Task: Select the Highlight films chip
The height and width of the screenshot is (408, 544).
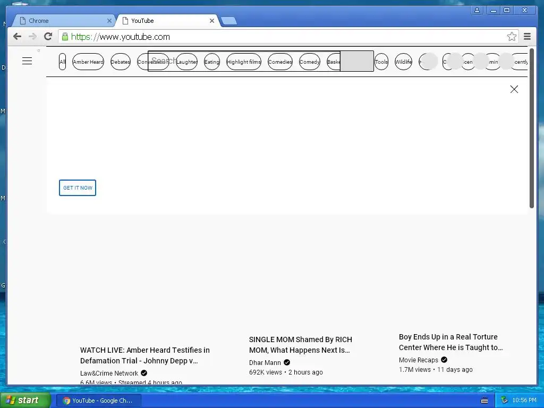Action: coord(243,62)
